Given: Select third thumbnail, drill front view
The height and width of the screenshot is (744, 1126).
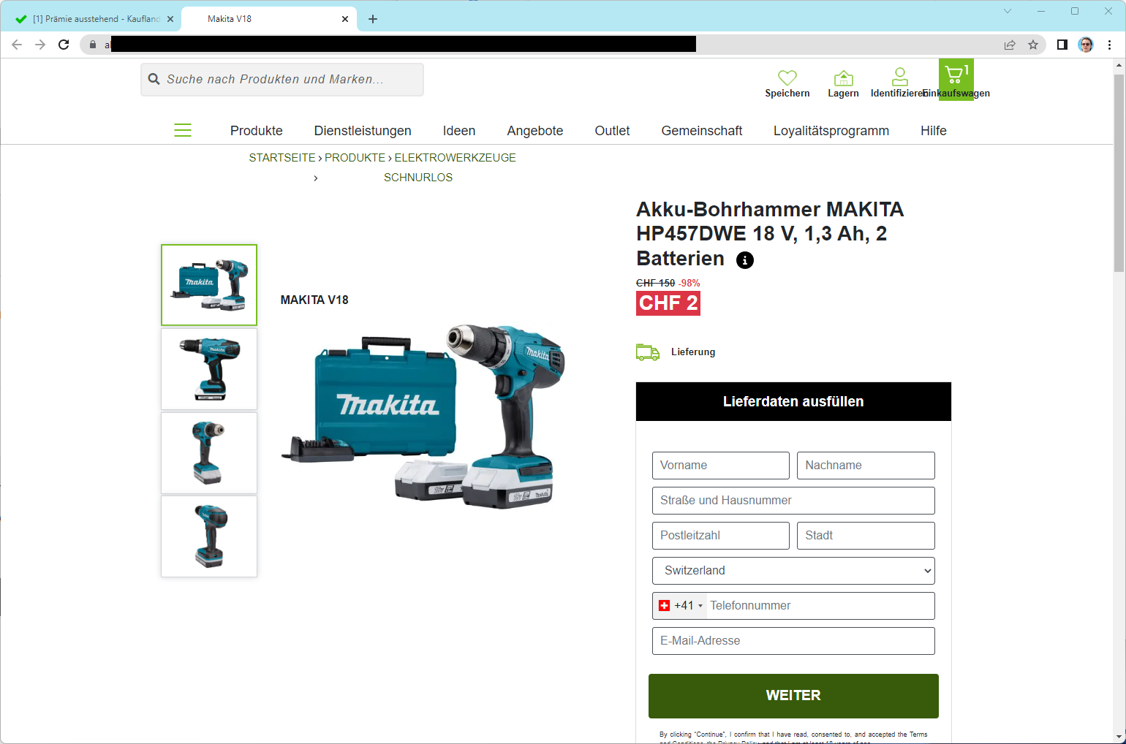Looking at the screenshot, I should 209,453.
